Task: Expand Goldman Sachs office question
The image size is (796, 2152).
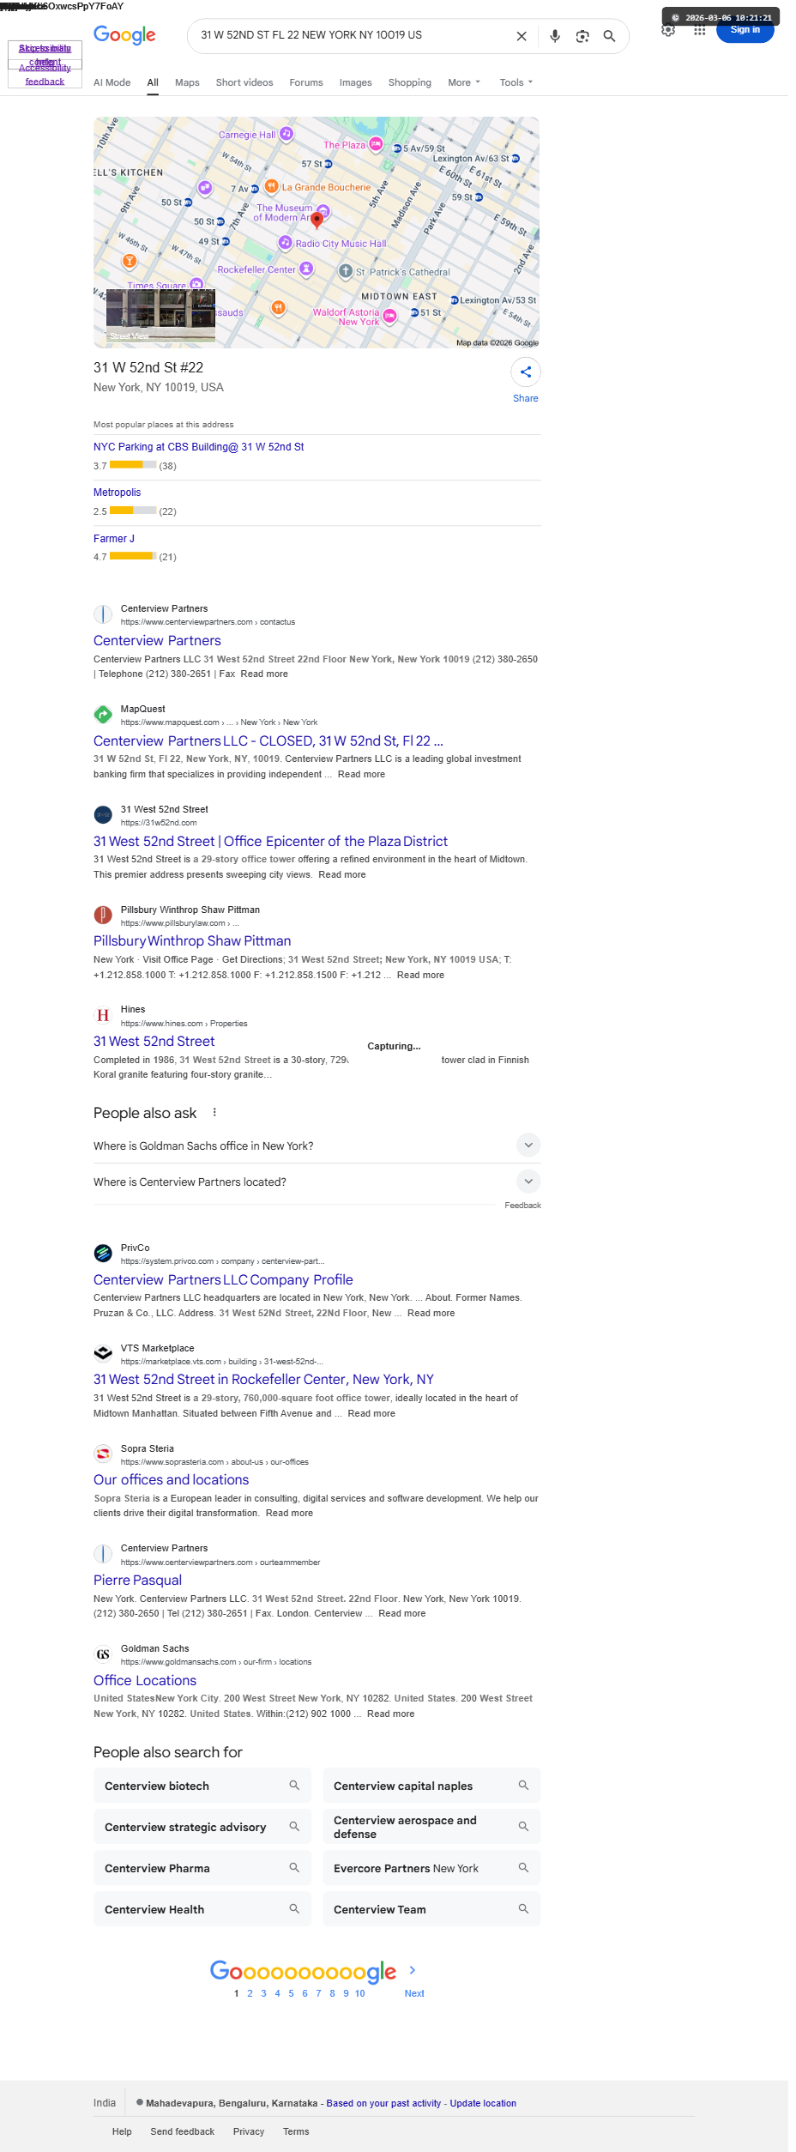Action: [528, 1146]
